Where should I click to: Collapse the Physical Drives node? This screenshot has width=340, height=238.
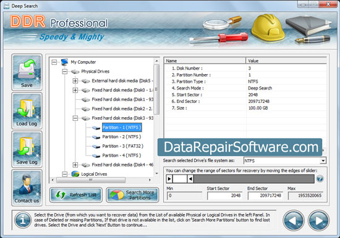coord(65,72)
